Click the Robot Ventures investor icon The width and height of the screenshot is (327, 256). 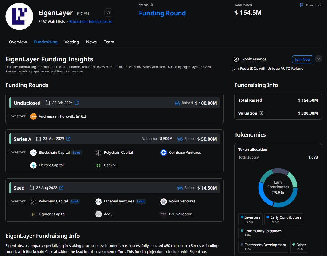click(163, 201)
